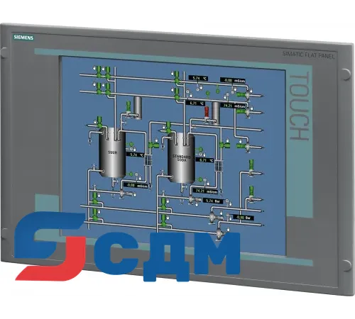
Task: Tap horizontal green valve left of STANDARD SODA tank
Action: [x=153, y=145]
